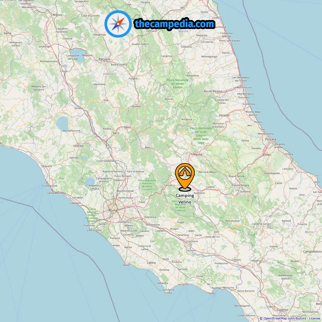Viewport: 322px width, 322px height.
Task: Open thecampedia.com logo text
Action: (175, 24)
